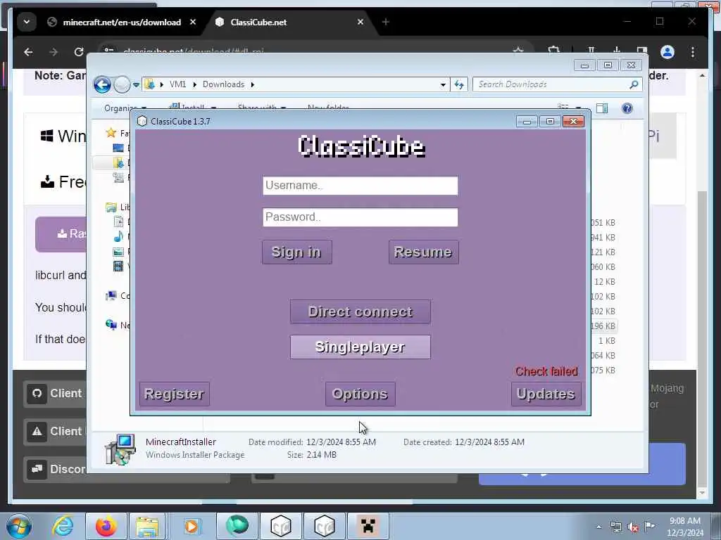Open Direct connect in ClassiCube

pos(360,311)
